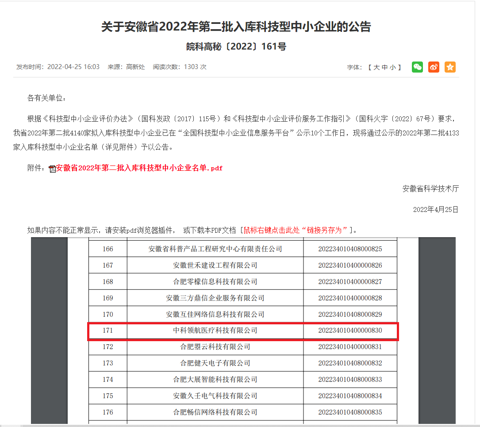Share the page via WeChat icon

(x=417, y=67)
